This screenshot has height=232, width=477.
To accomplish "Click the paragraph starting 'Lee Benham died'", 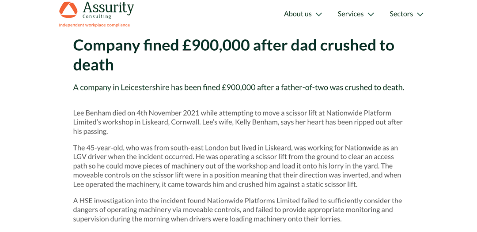I will 238,122.
